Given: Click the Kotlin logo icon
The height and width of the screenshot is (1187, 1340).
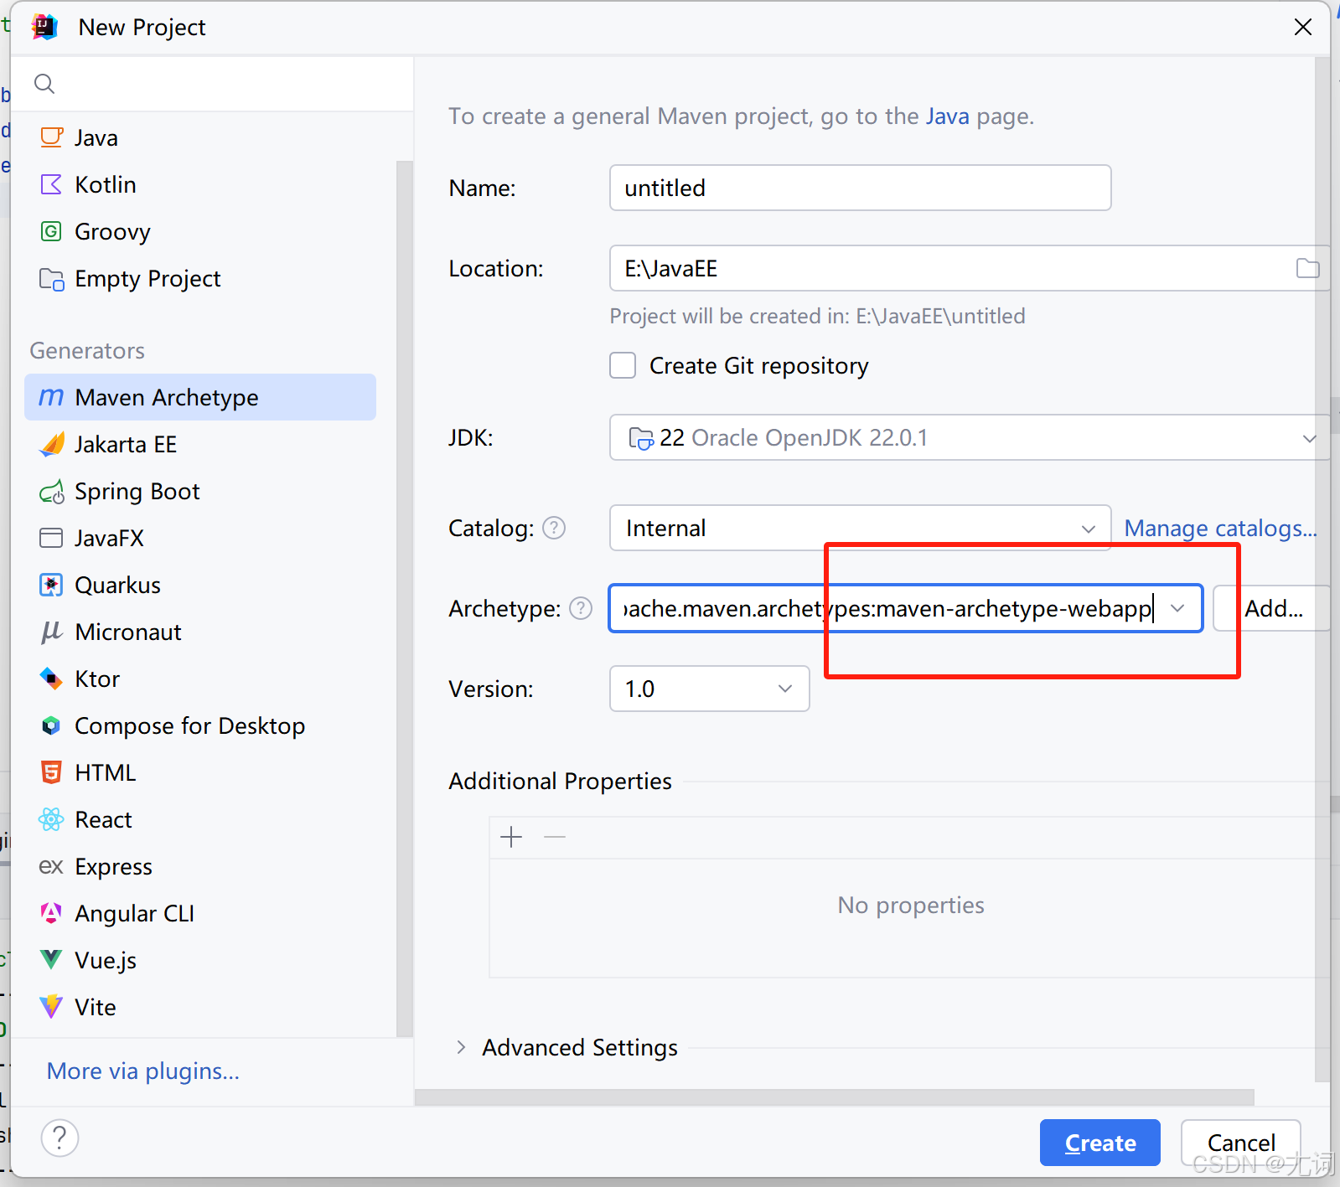Looking at the screenshot, I should coord(52,184).
